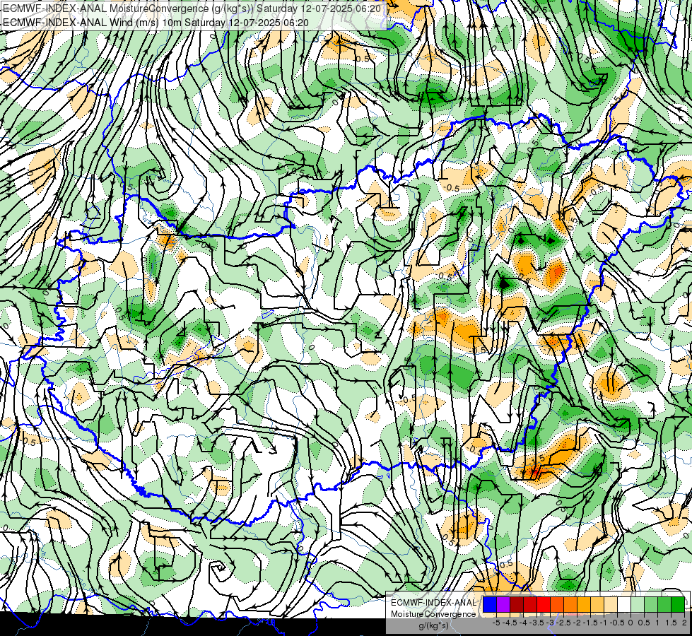692x636 pixels.
Task: Click the legend label ECMWF-INDEX-ANAL
Action: click(434, 603)
